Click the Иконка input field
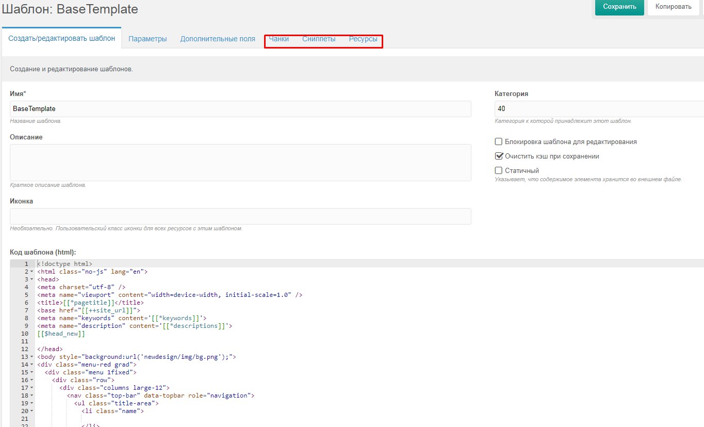Image resolution: width=704 pixels, height=427 pixels. point(240,216)
